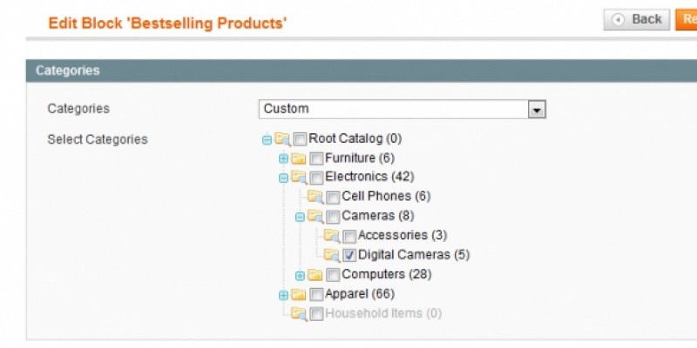The image size is (697, 348).
Task: Collapse the Cameras tree node
Action: [x=300, y=217]
